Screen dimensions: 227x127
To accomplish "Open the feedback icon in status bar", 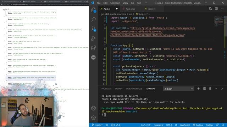I will pyautogui.click(x=217, y=125).
